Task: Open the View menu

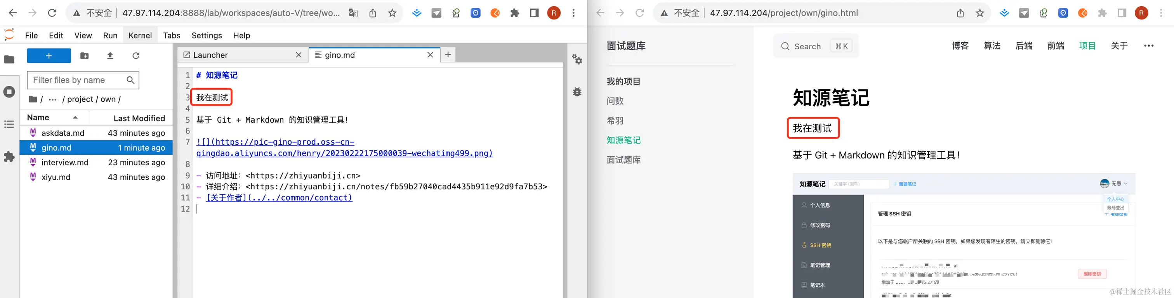Action: [83, 36]
